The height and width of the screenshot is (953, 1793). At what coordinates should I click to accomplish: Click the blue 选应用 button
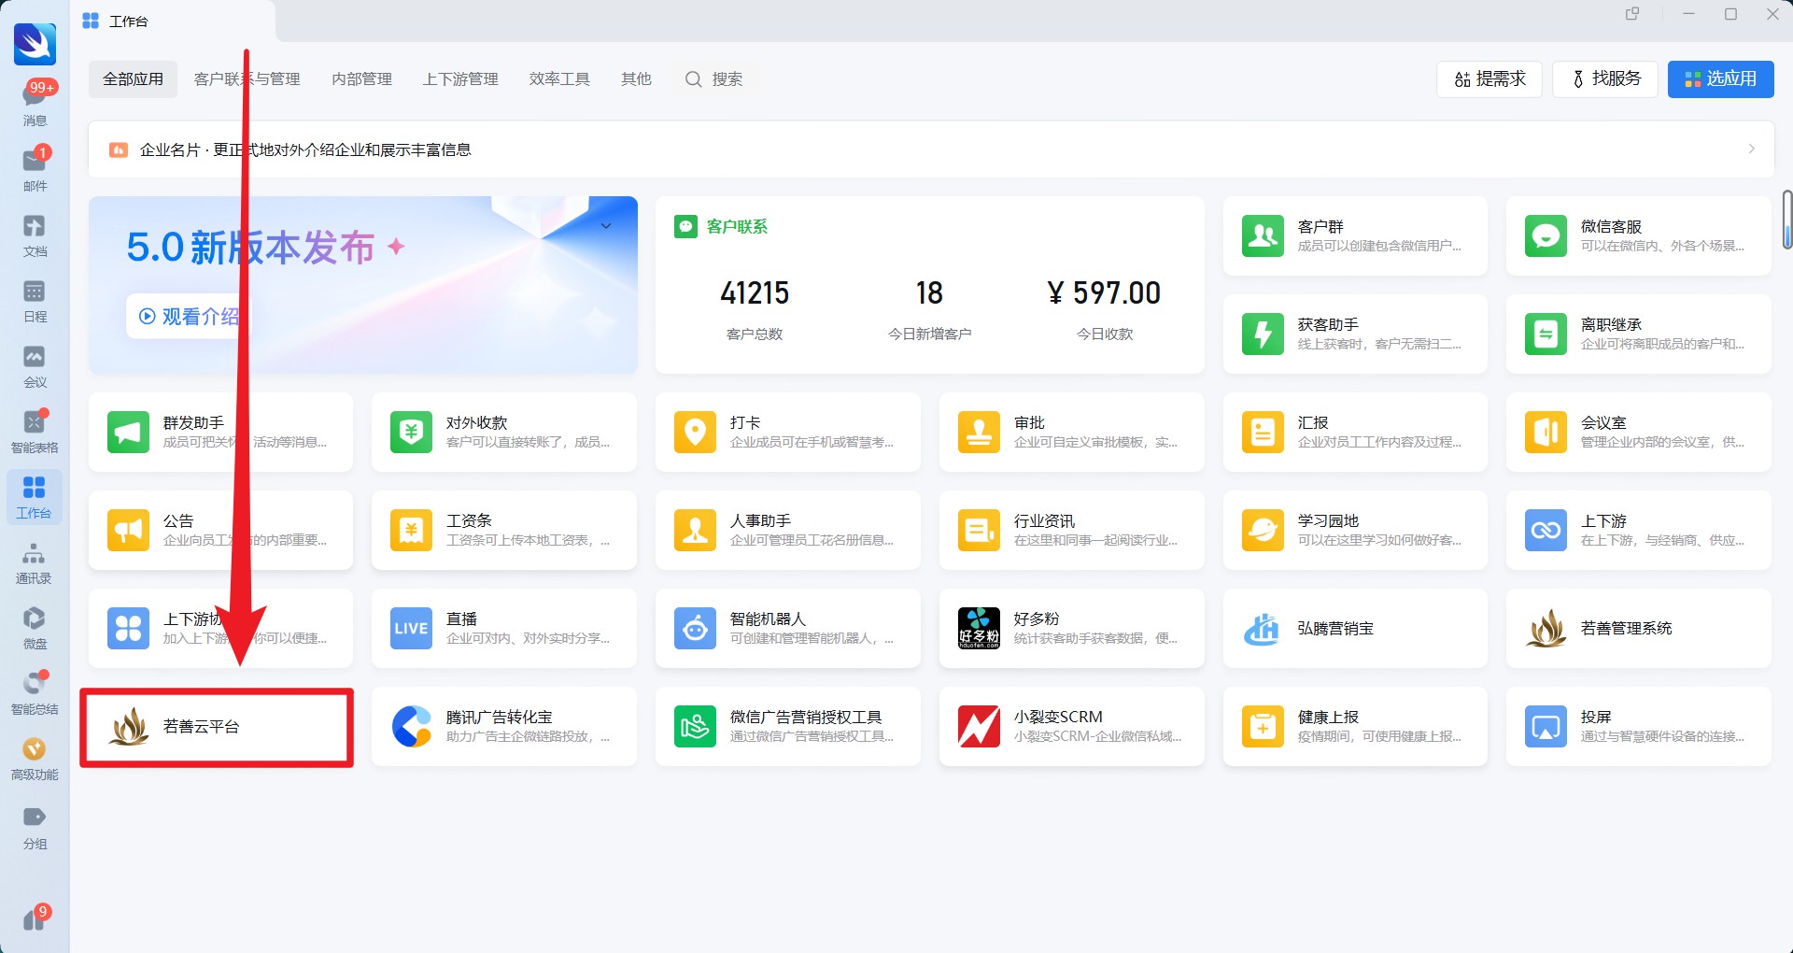click(x=1721, y=79)
